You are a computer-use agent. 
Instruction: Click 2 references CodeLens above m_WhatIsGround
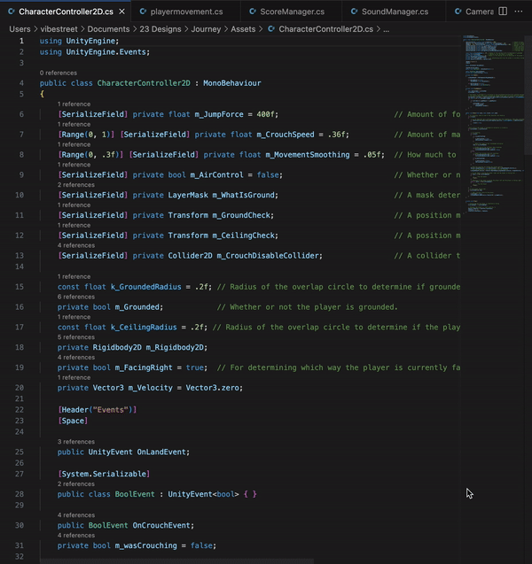(76, 185)
